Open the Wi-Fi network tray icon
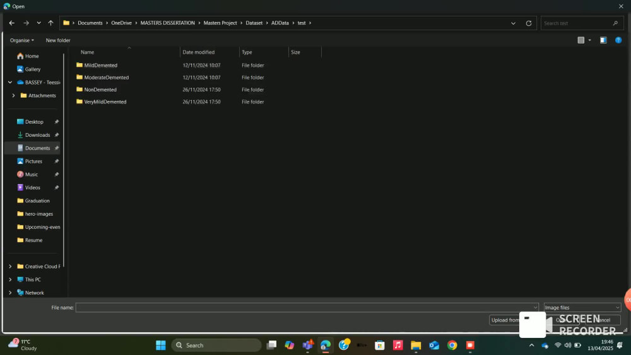631x355 pixels. (558, 345)
